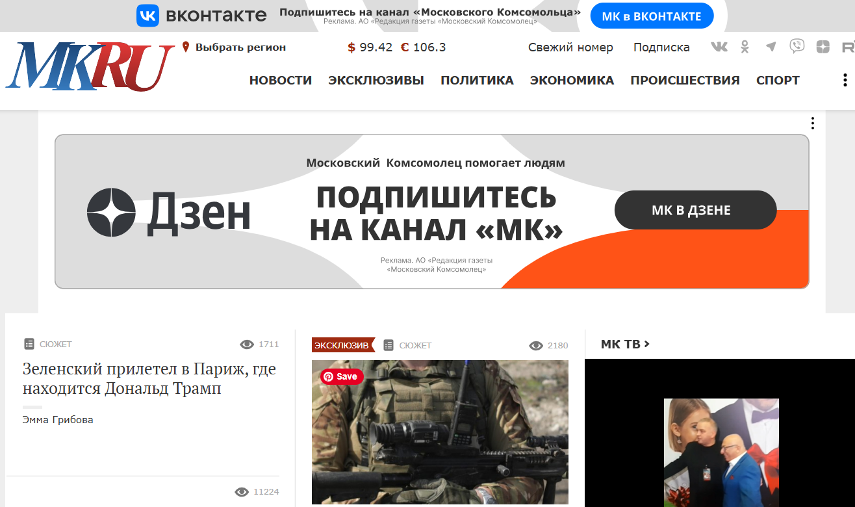Viewport: 855px width, 507px height.
Task: Click the СЮЖЕТ icon above the Zelensky headline
Action: pyautogui.click(x=28, y=344)
